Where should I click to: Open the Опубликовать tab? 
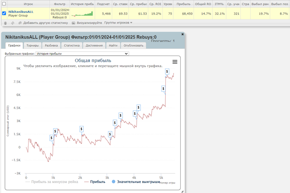pos(133,45)
